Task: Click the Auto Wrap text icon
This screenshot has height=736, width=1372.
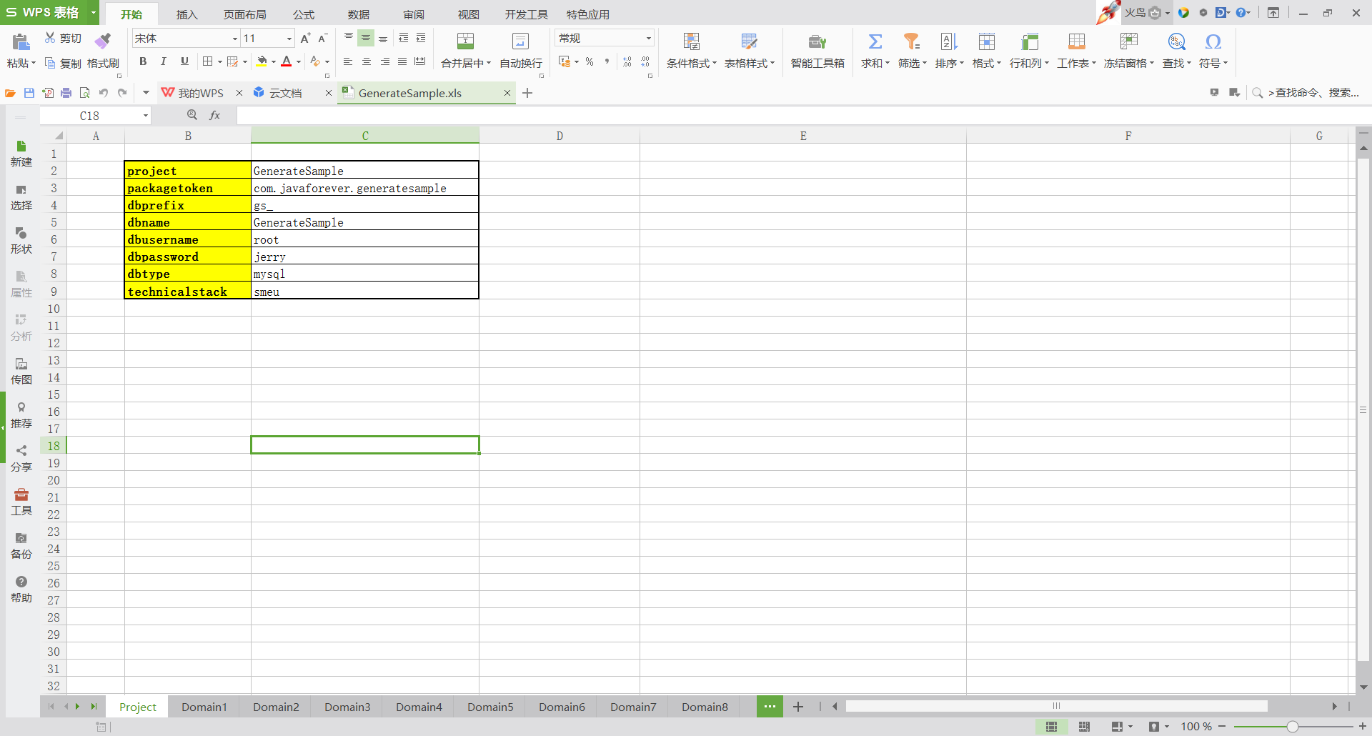Action: 520,41
